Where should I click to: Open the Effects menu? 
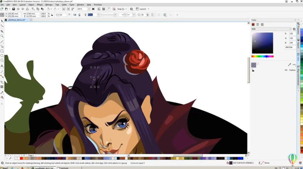click(40, 5)
